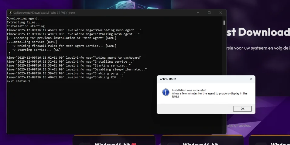Close the T_Win_64_WS console window
The image size is (290, 145).
pos(221,12)
